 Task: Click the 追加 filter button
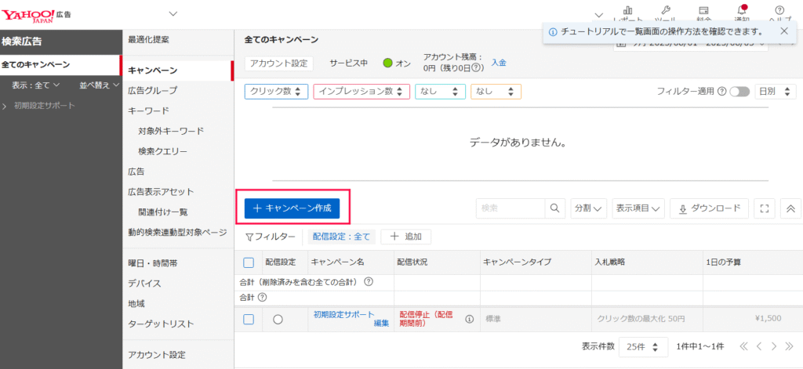tap(405, 237)
